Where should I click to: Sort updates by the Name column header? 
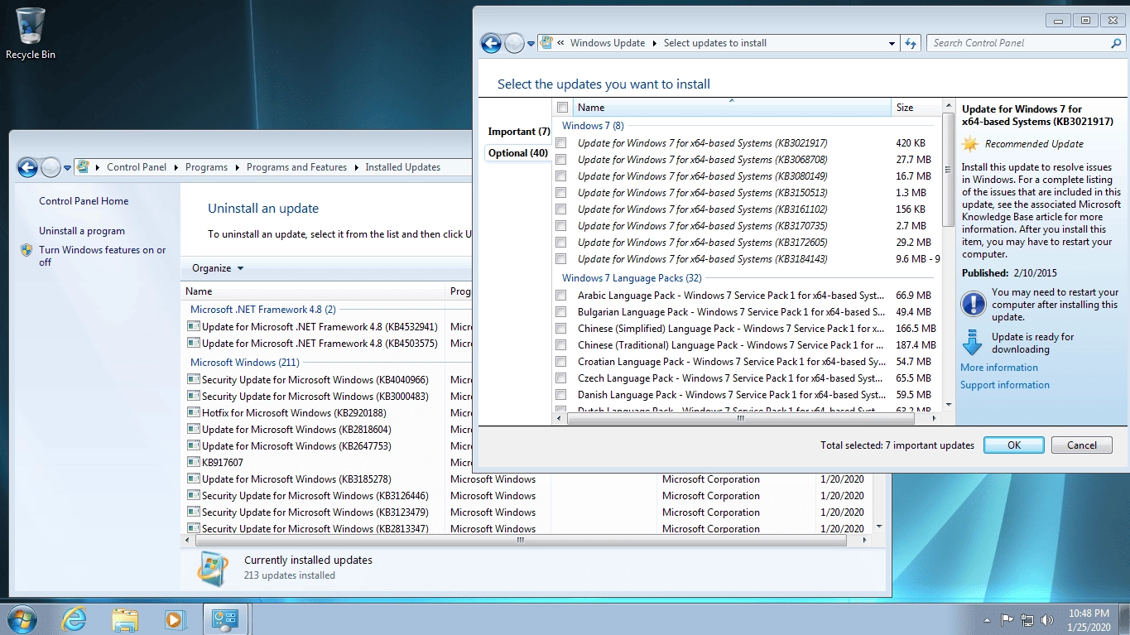[731, 108]
